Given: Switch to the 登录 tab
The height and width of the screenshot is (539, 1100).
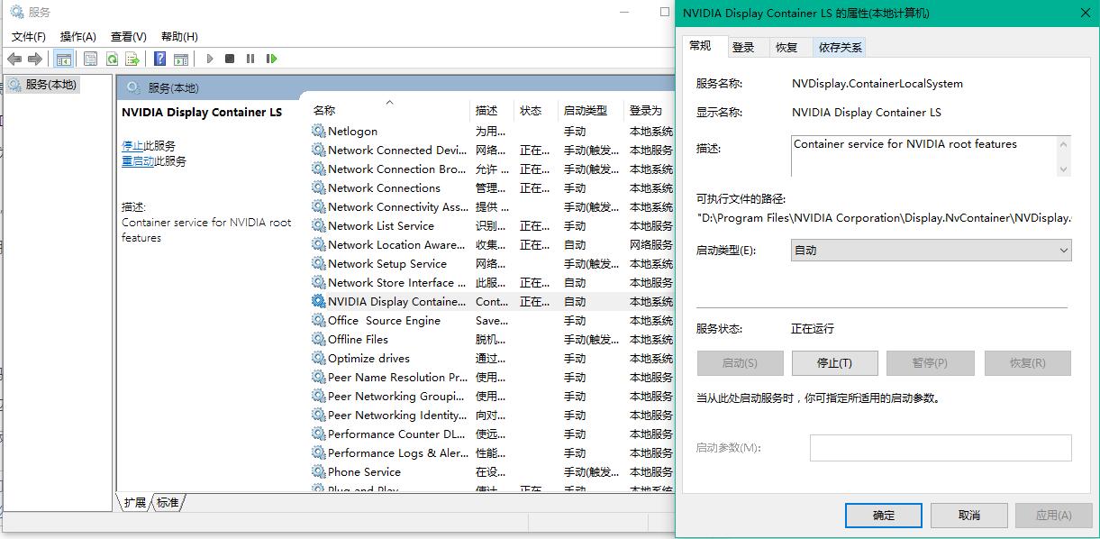Looking at the screenshot, I should 743,48.
